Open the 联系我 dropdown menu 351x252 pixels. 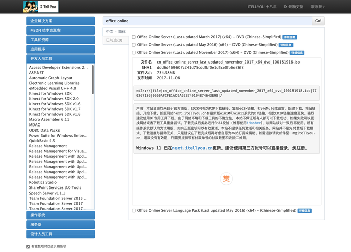coord(317,7)
